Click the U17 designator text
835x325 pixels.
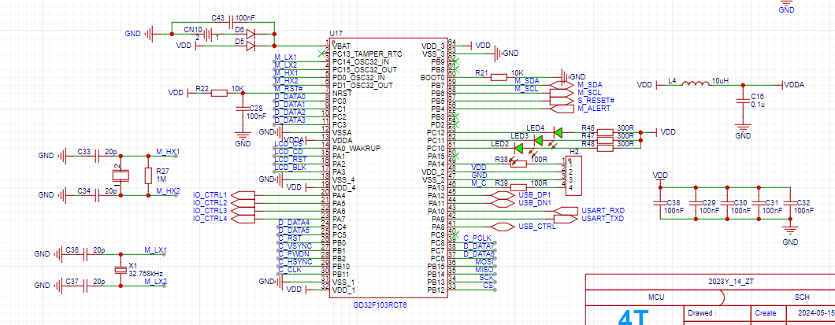click(336, 34)
